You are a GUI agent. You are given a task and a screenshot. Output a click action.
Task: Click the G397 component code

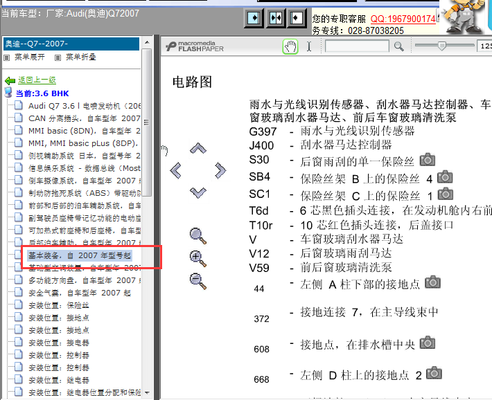tap(263, 131)
